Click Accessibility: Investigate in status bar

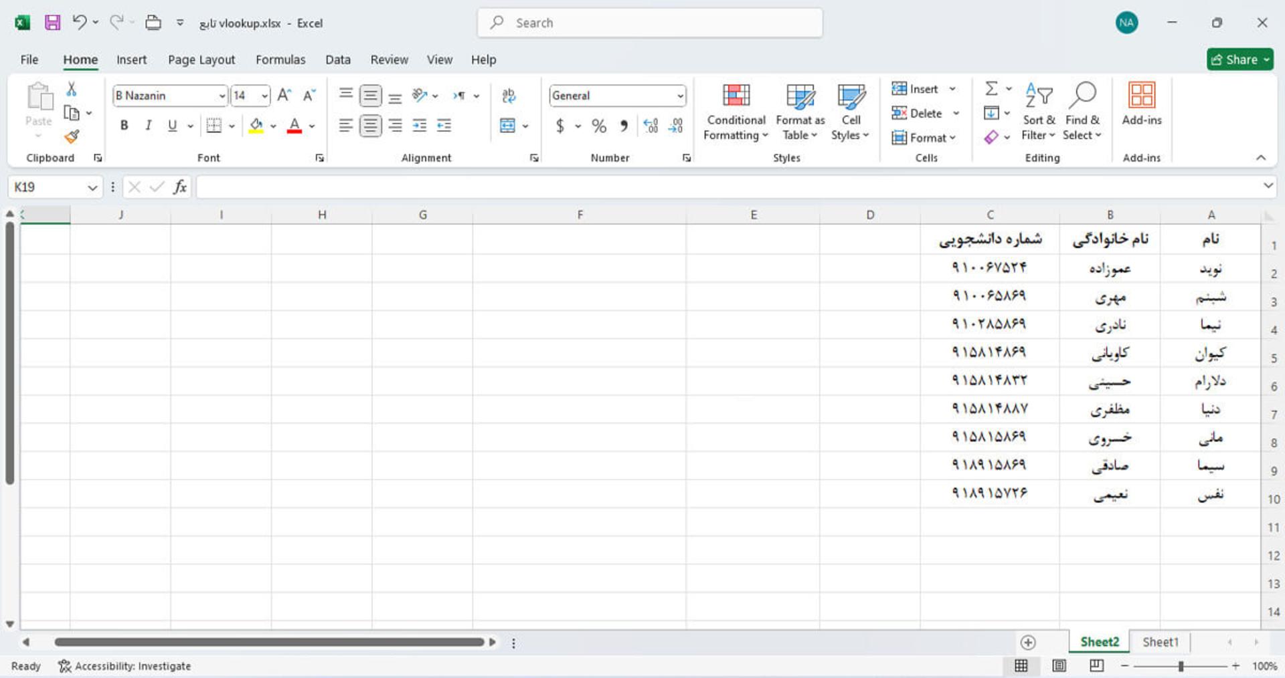pyautogui.click(x=124, y=666)
